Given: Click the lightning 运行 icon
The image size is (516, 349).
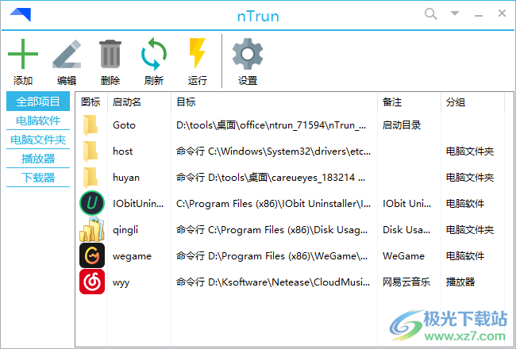Looking at the screenshot, I should (197, 54).
